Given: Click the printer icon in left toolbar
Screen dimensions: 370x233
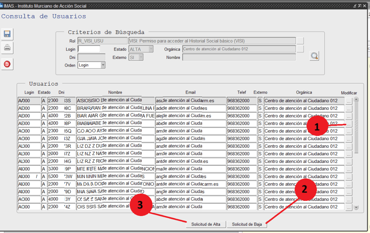Looking at the screenshot, I should 7,47.
